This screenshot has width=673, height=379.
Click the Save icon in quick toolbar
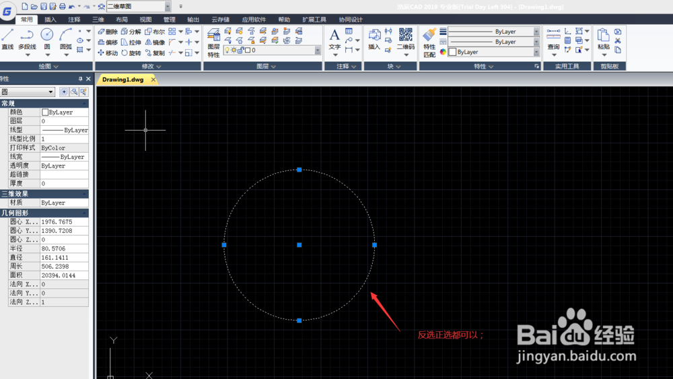(43, 7)
